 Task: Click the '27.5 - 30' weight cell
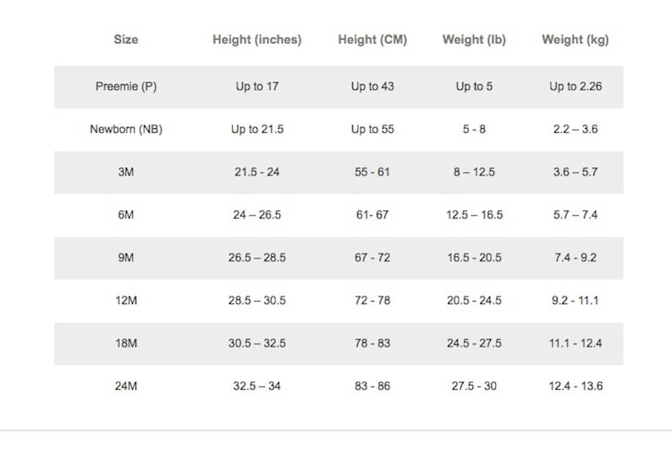[474, 386]
